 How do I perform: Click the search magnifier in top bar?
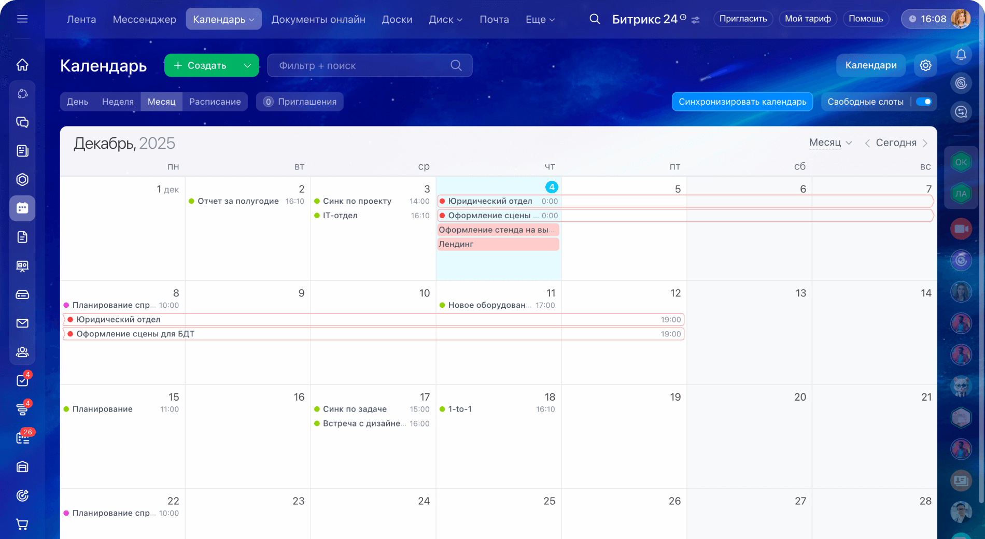click(595, 19)
